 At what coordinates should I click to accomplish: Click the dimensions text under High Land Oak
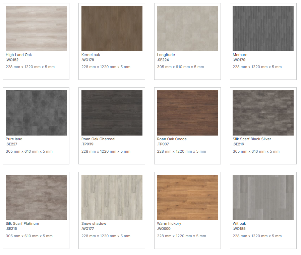30,67
